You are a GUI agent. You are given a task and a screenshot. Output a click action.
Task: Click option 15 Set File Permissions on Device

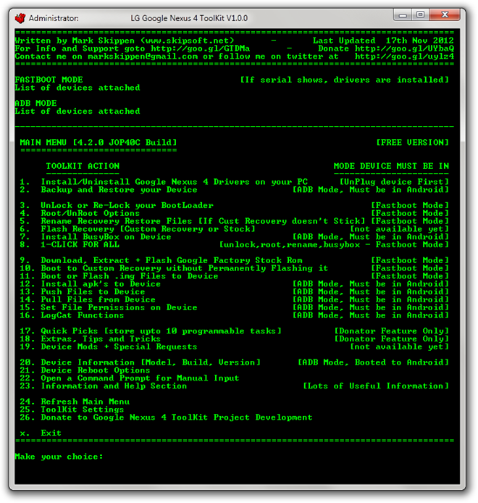tap(109, 307)
